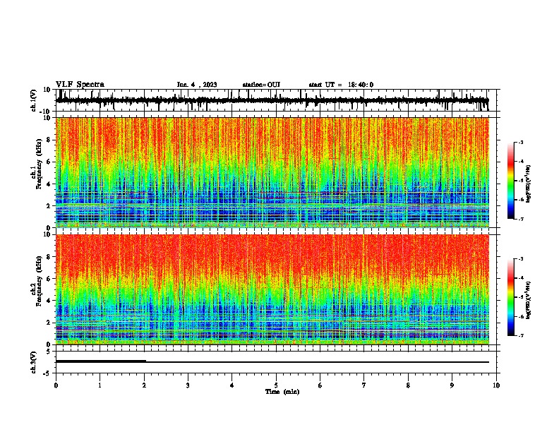Click time axis tick label '2'

(x=144, y=385)
